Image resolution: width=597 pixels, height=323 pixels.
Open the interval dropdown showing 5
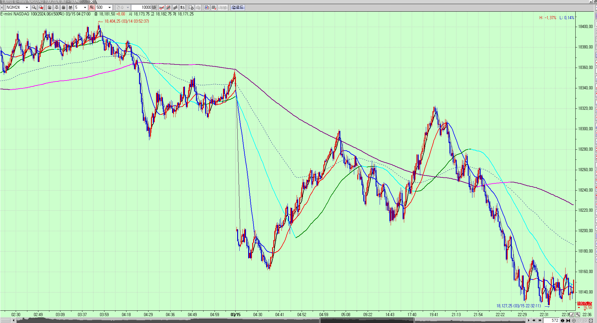tap(85, 7)
